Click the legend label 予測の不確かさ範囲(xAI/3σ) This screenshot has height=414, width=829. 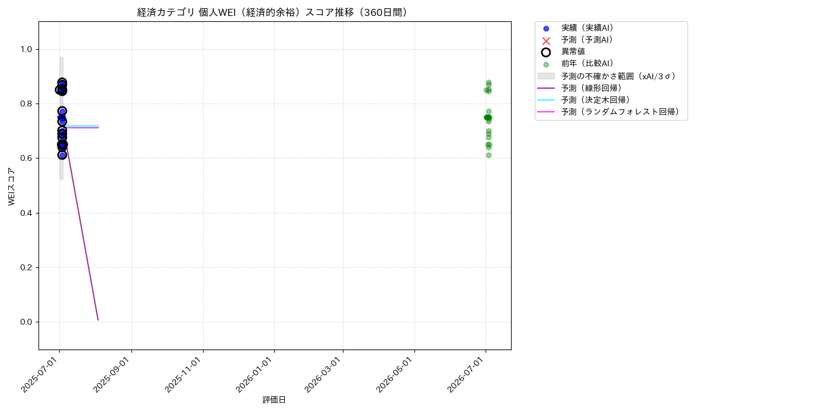coord(620,76)
